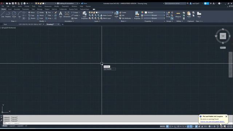Image resolution: width=233 pixels, height=131 pixels.
Task: Click link to view plot and publish details
Action: click(x=213, y=122)
